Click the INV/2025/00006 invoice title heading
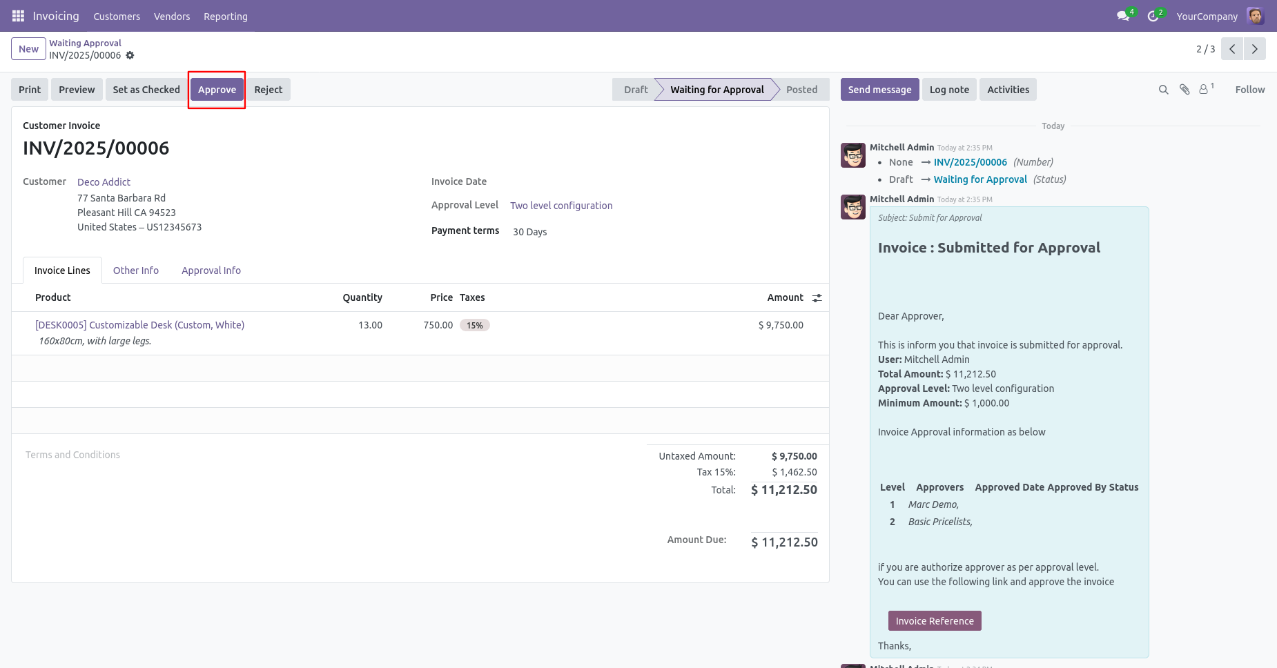The image size is (1277, 668). [96, 148]
